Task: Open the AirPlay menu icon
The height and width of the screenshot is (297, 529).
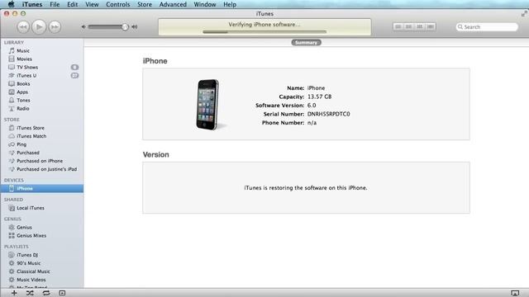Action: 514,294
